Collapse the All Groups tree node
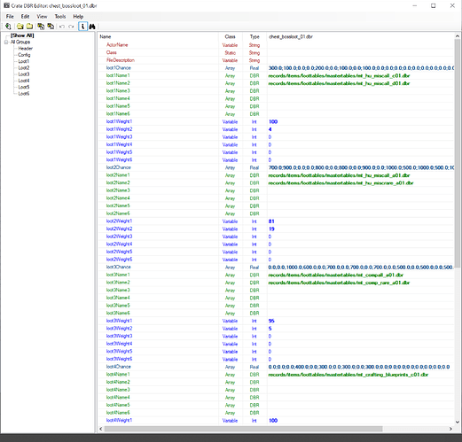462x442 pixels. [x=6, y=43]
